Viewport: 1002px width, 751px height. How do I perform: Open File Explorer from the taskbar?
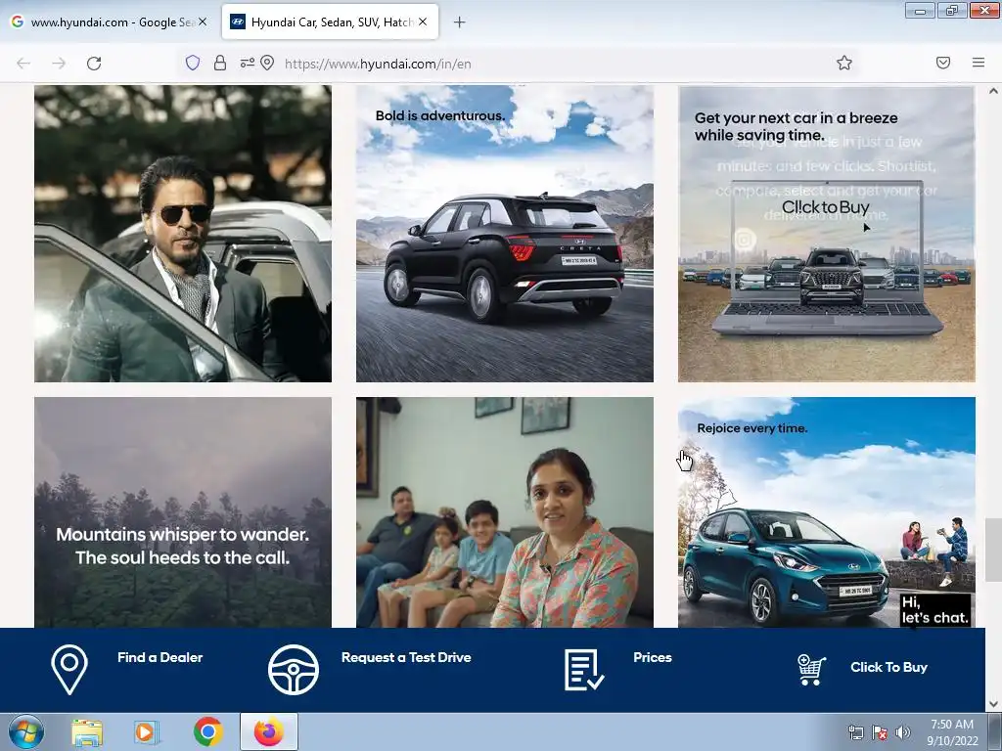click(x=86, y=732)
